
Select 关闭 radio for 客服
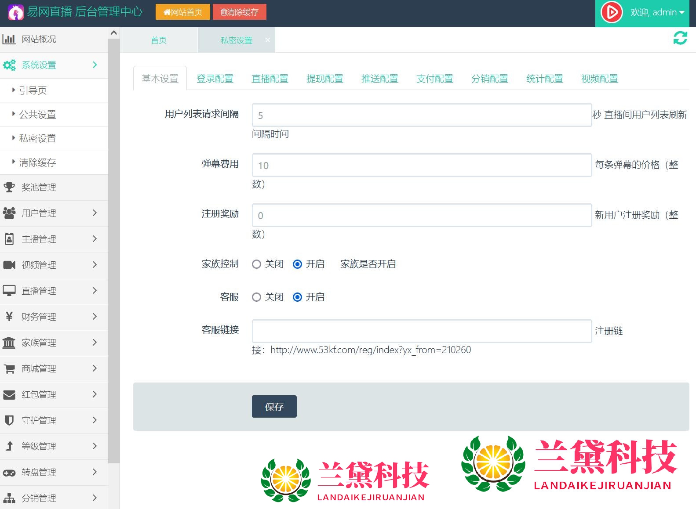256,297
